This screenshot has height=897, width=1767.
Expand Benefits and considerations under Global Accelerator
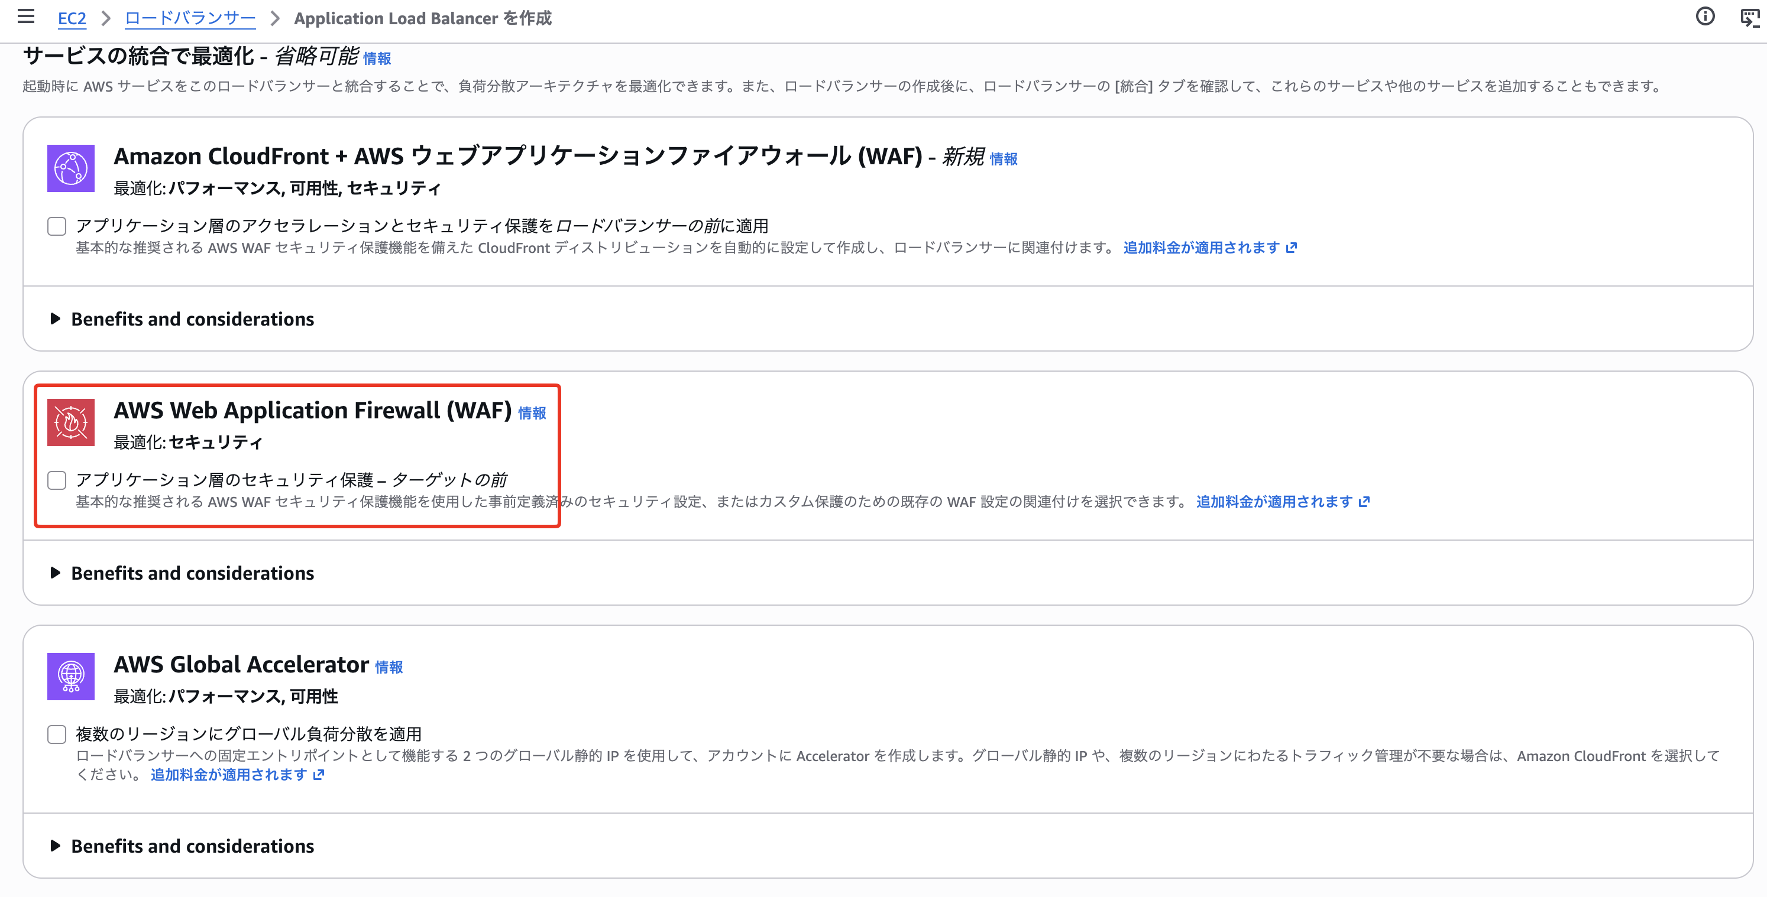(183, 846)
